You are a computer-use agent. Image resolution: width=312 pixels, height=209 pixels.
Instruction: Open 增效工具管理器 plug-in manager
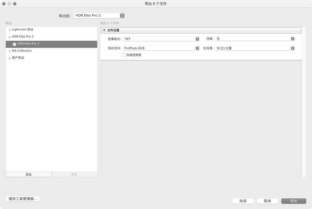[23, 199]
